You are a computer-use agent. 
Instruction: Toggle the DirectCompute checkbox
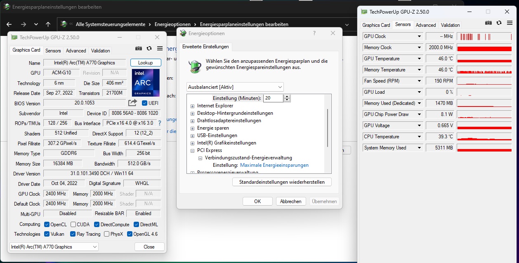[97, 225]
